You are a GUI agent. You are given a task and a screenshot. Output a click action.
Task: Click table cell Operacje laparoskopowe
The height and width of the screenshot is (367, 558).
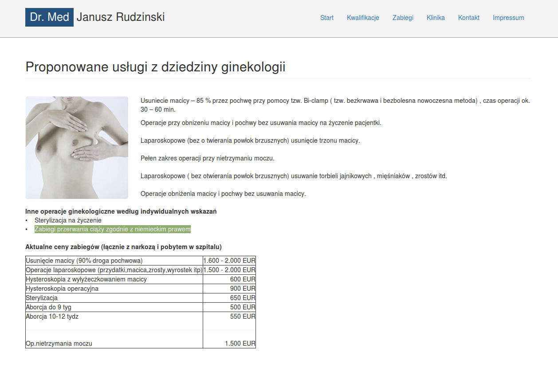click(x=114, y=270)
